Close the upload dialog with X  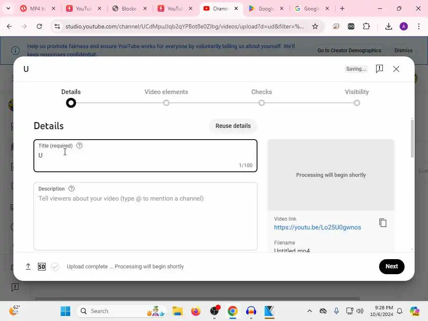point(396,69)
